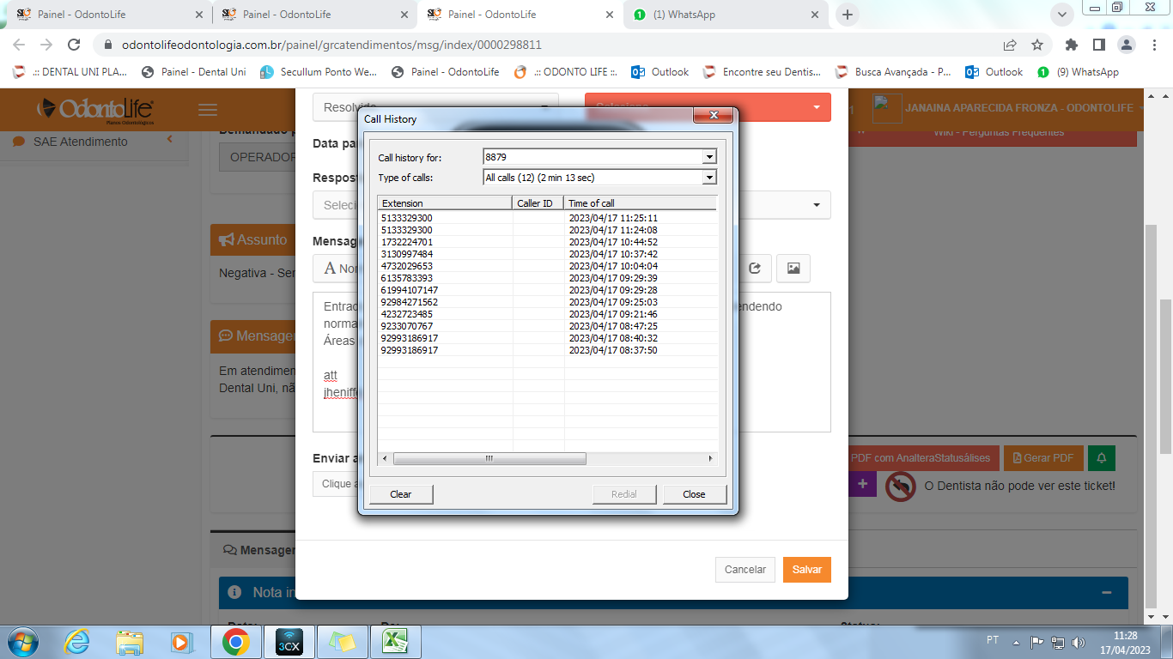The height and width of the screenshot is (659, 1173).
Task: Click the hamburger menu icon in OdontoLife header
Action: pyautogui.click(x=207, y=110)
